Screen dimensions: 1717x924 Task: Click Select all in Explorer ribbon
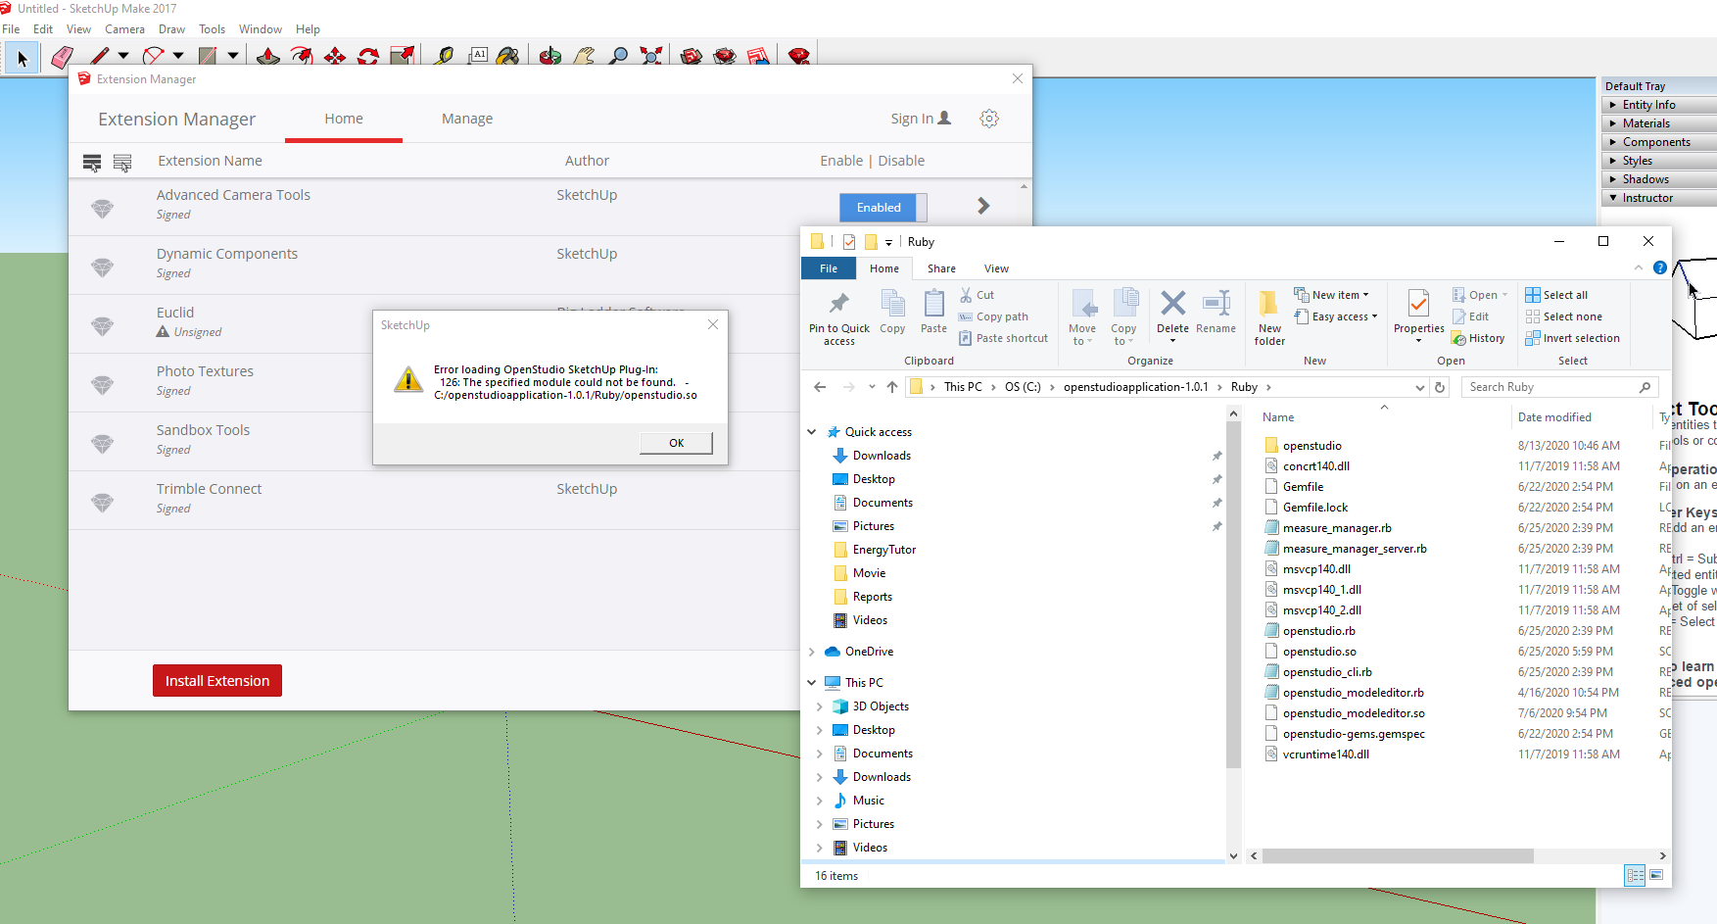(1556, 295)
